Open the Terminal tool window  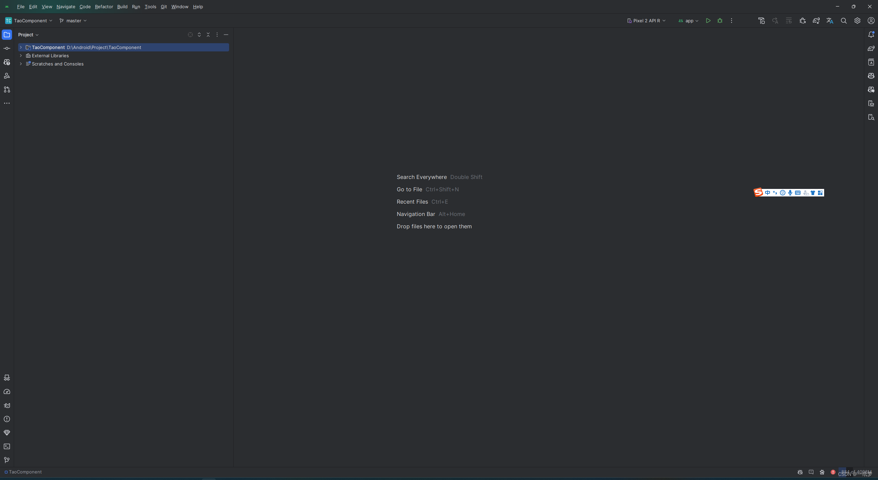tap(7, 446)
